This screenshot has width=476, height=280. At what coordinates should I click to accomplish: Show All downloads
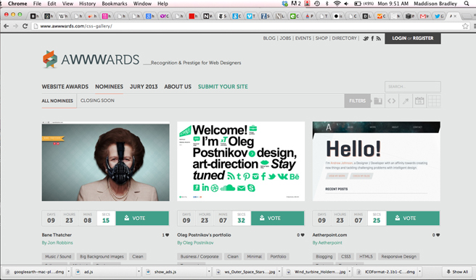pyautogui.click(x=457, y=272)
